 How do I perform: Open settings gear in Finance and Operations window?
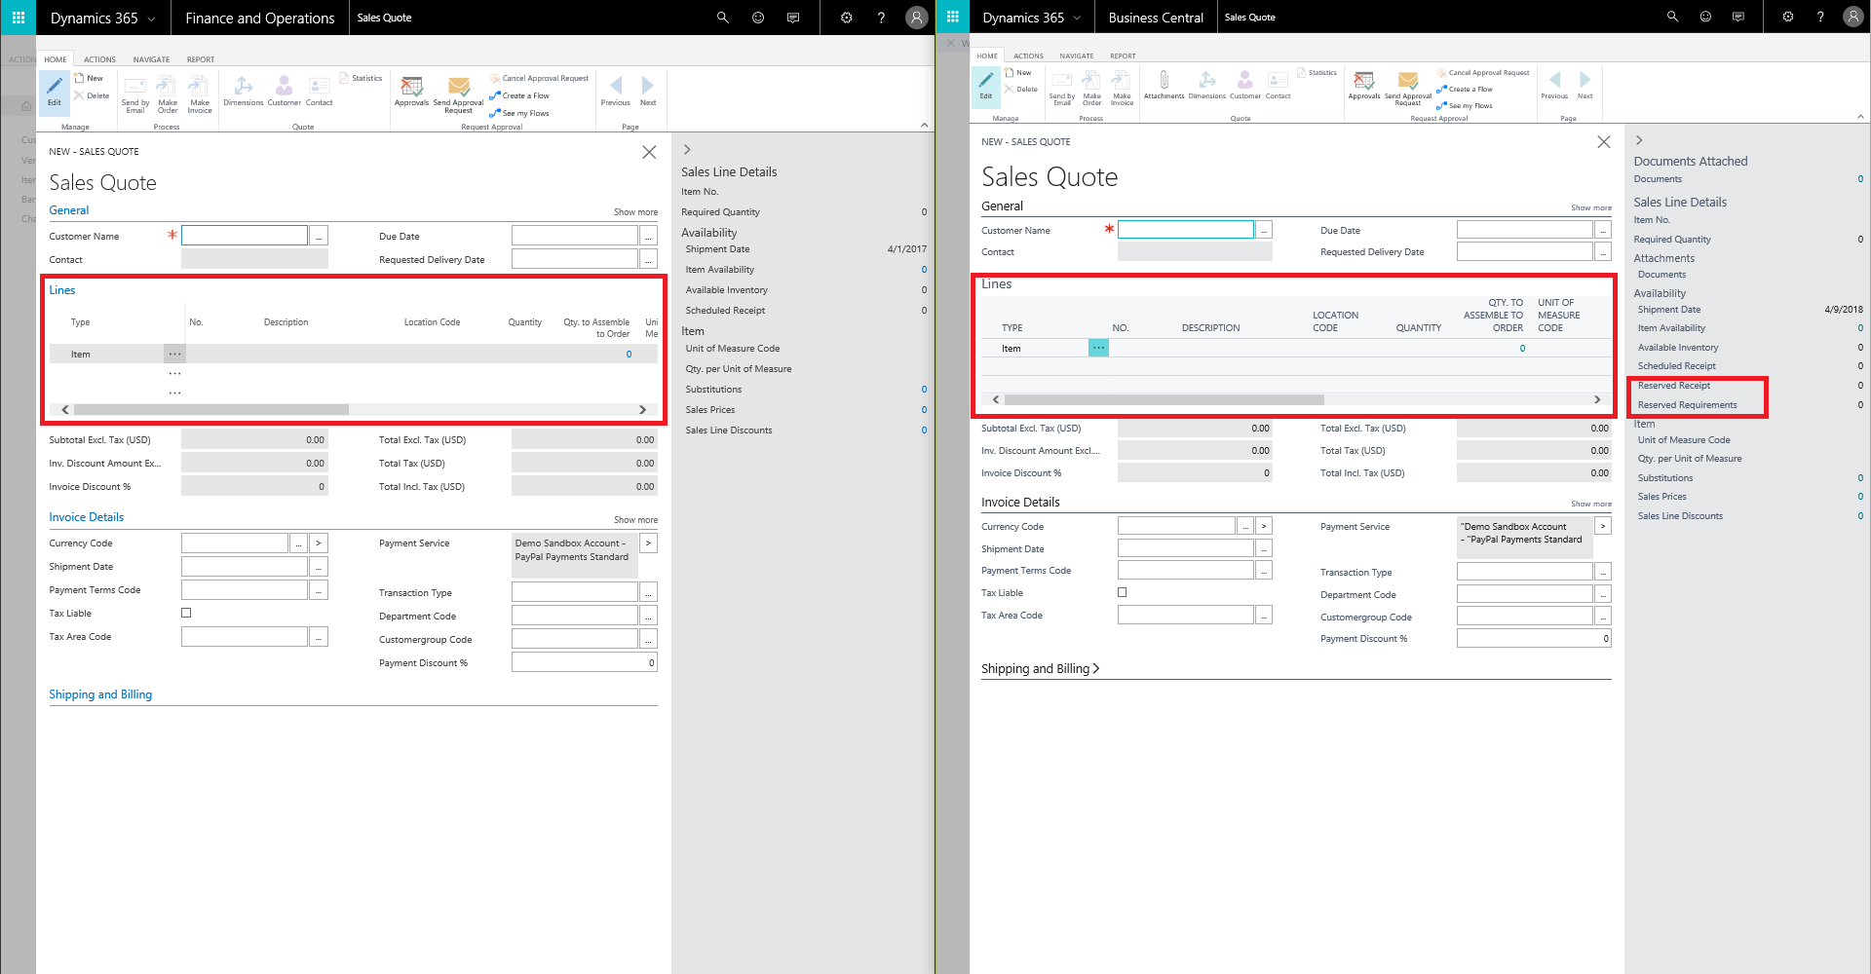(846, 18)
